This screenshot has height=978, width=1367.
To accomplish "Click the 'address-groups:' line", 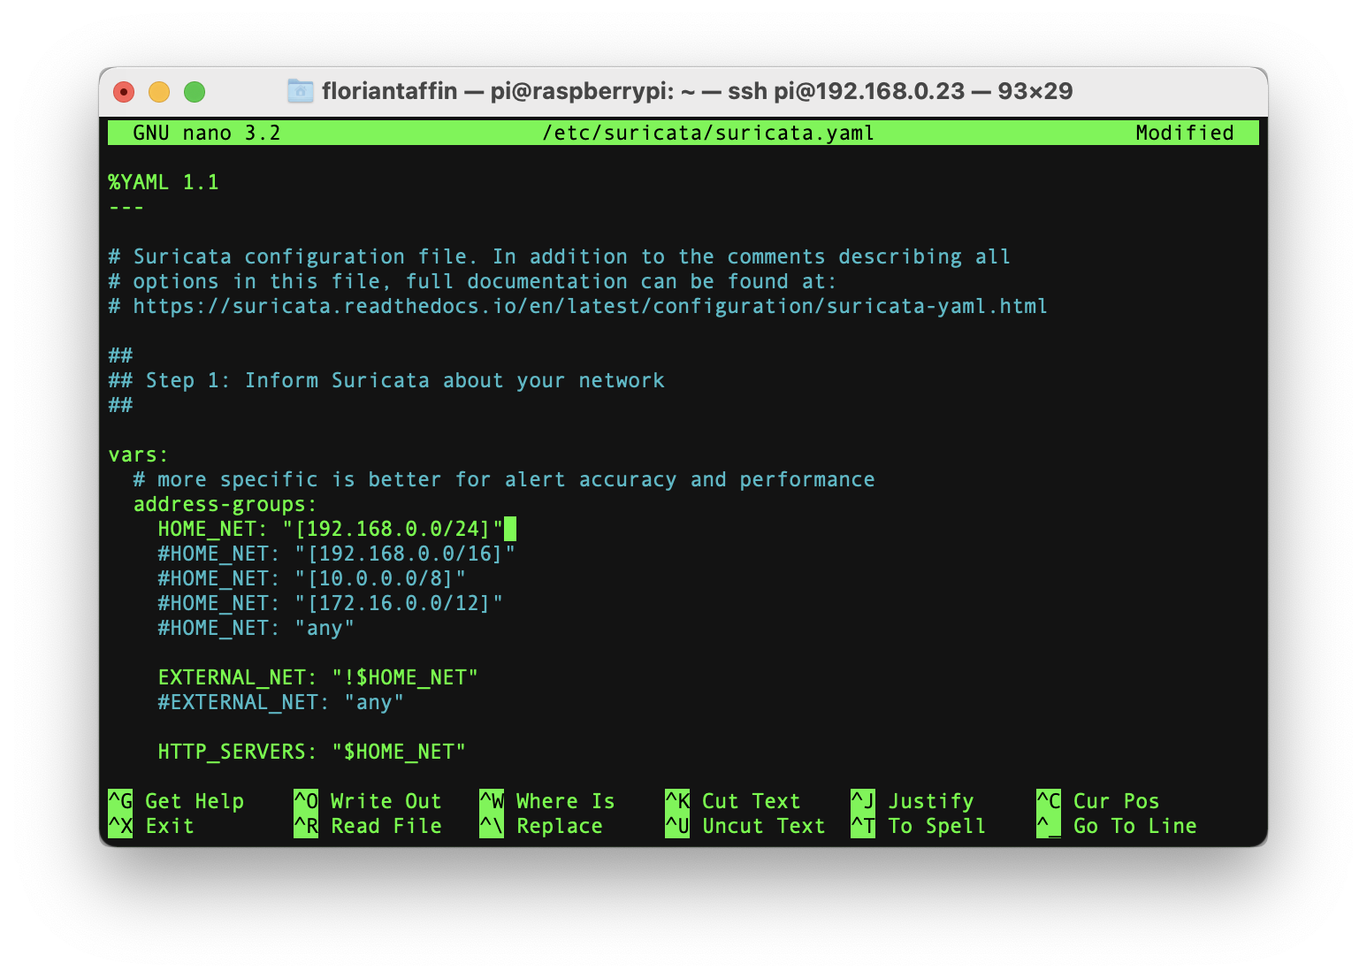I will [x=225, y=504].
